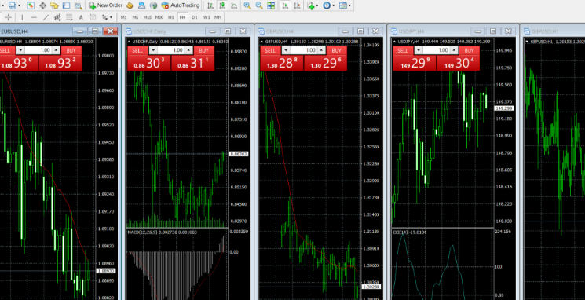Viewport: 585px width, 300px height.
Task: Open the Data Window icon
Action: [42, 5]
